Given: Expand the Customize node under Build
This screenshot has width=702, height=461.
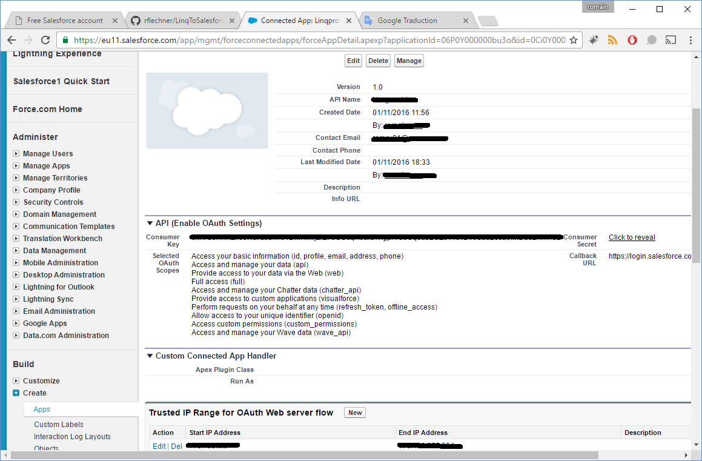Looking at the screenshot, I should tap(16, 381).
